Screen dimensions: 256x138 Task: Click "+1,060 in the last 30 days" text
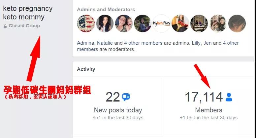pos(208,118)
